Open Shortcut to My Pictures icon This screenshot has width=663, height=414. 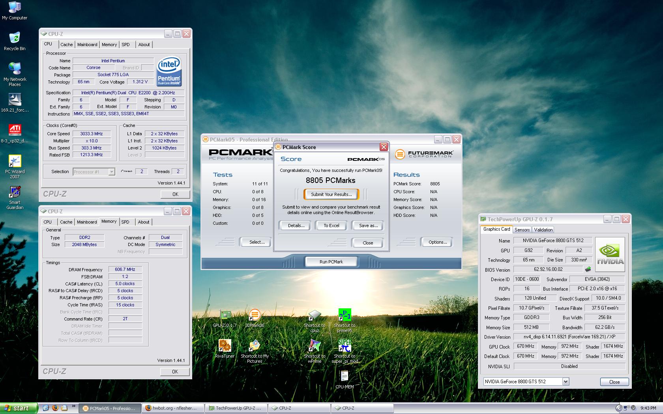coord(255,352)
